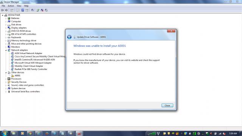Click the Display adapters category icon
This screenshot has width=242, height=136.
click(9, 28)
